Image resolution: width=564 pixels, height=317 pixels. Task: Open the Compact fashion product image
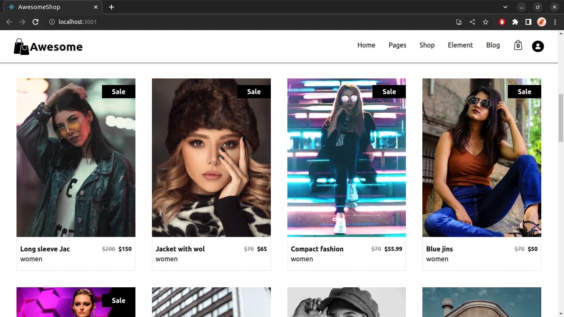346,158
